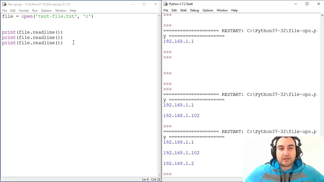This screenshot has width=324, height=182.
Task: Click editor scrollbar up arrow
Action: pos(159,15)
